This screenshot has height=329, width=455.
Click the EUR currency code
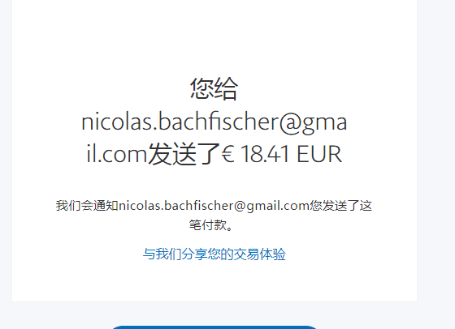coord(318,154)
